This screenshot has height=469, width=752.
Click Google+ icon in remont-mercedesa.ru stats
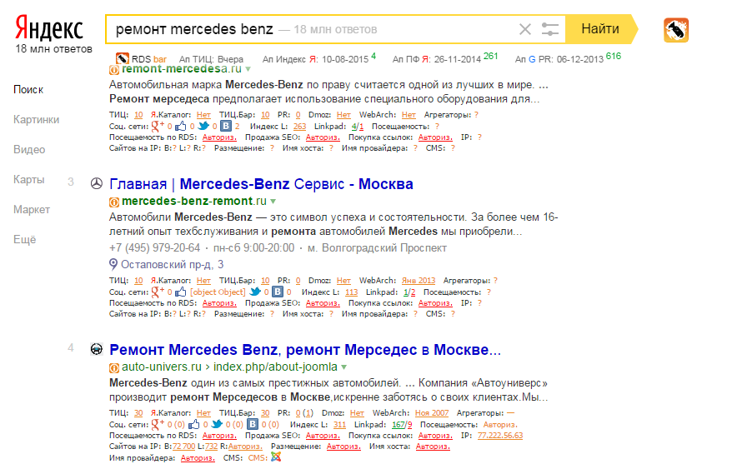(158, 126)
